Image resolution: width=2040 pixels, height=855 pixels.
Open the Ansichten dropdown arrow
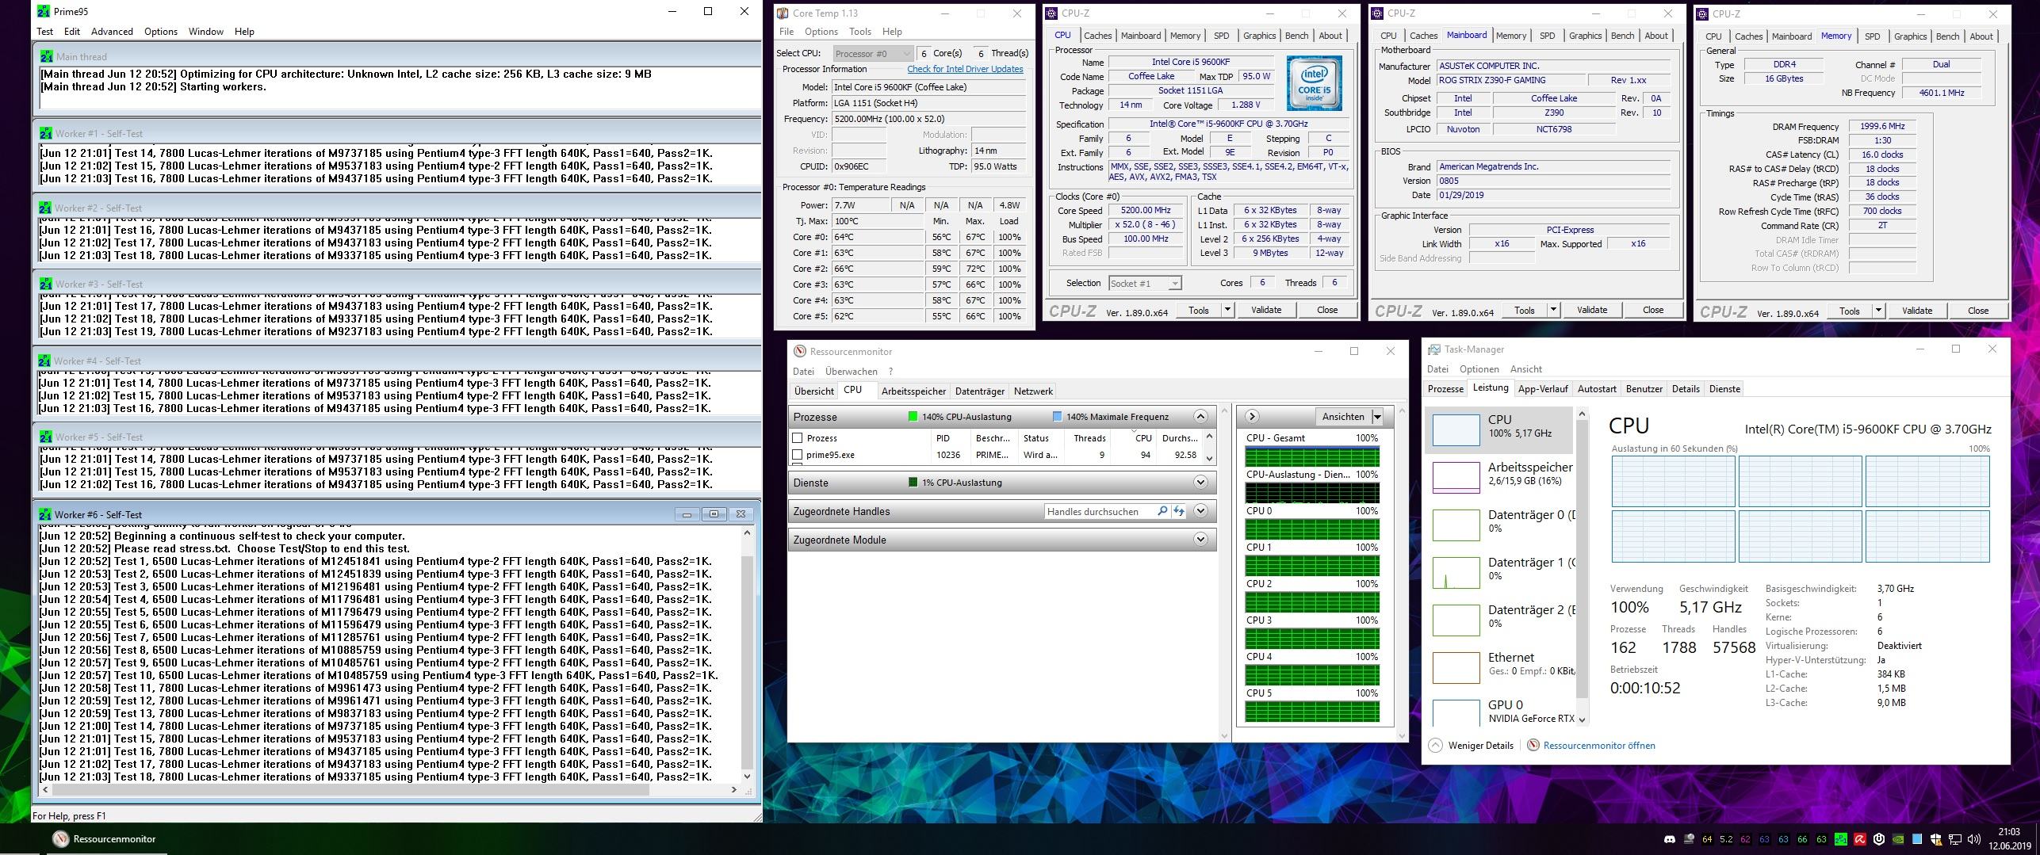tap(1377, 417)
